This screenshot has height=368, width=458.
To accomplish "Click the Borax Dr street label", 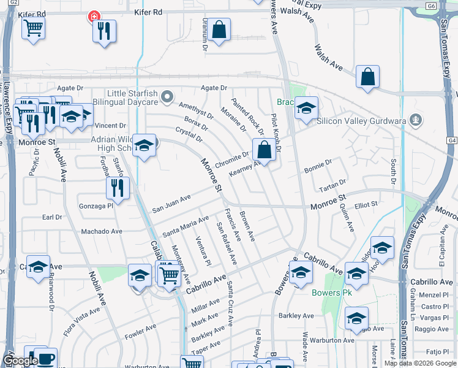I will click(x=197, y=123).
